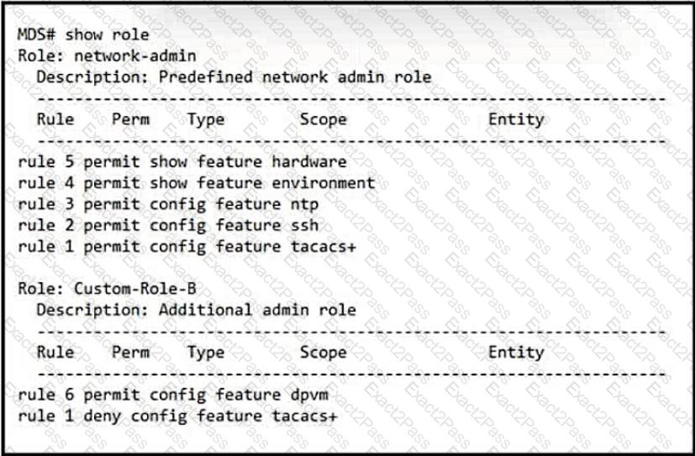The image size is (695, 456).
Task: Click the first table's 'Type' column header
Action: (206, 120)
